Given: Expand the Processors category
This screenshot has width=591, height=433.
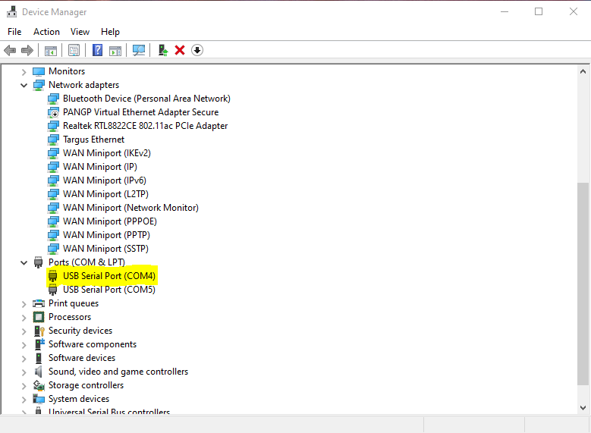Looking at the screenshot, I should coord(24,317).
